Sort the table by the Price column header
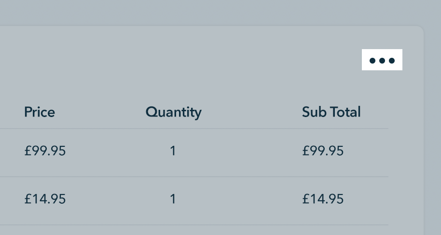The height and width of the screenshot is (235, 441). [40, 112]
